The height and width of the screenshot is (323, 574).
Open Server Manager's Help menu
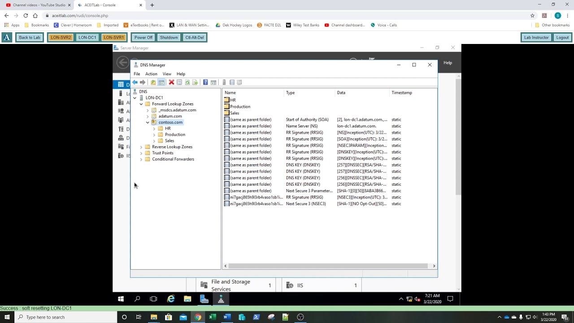448,63
